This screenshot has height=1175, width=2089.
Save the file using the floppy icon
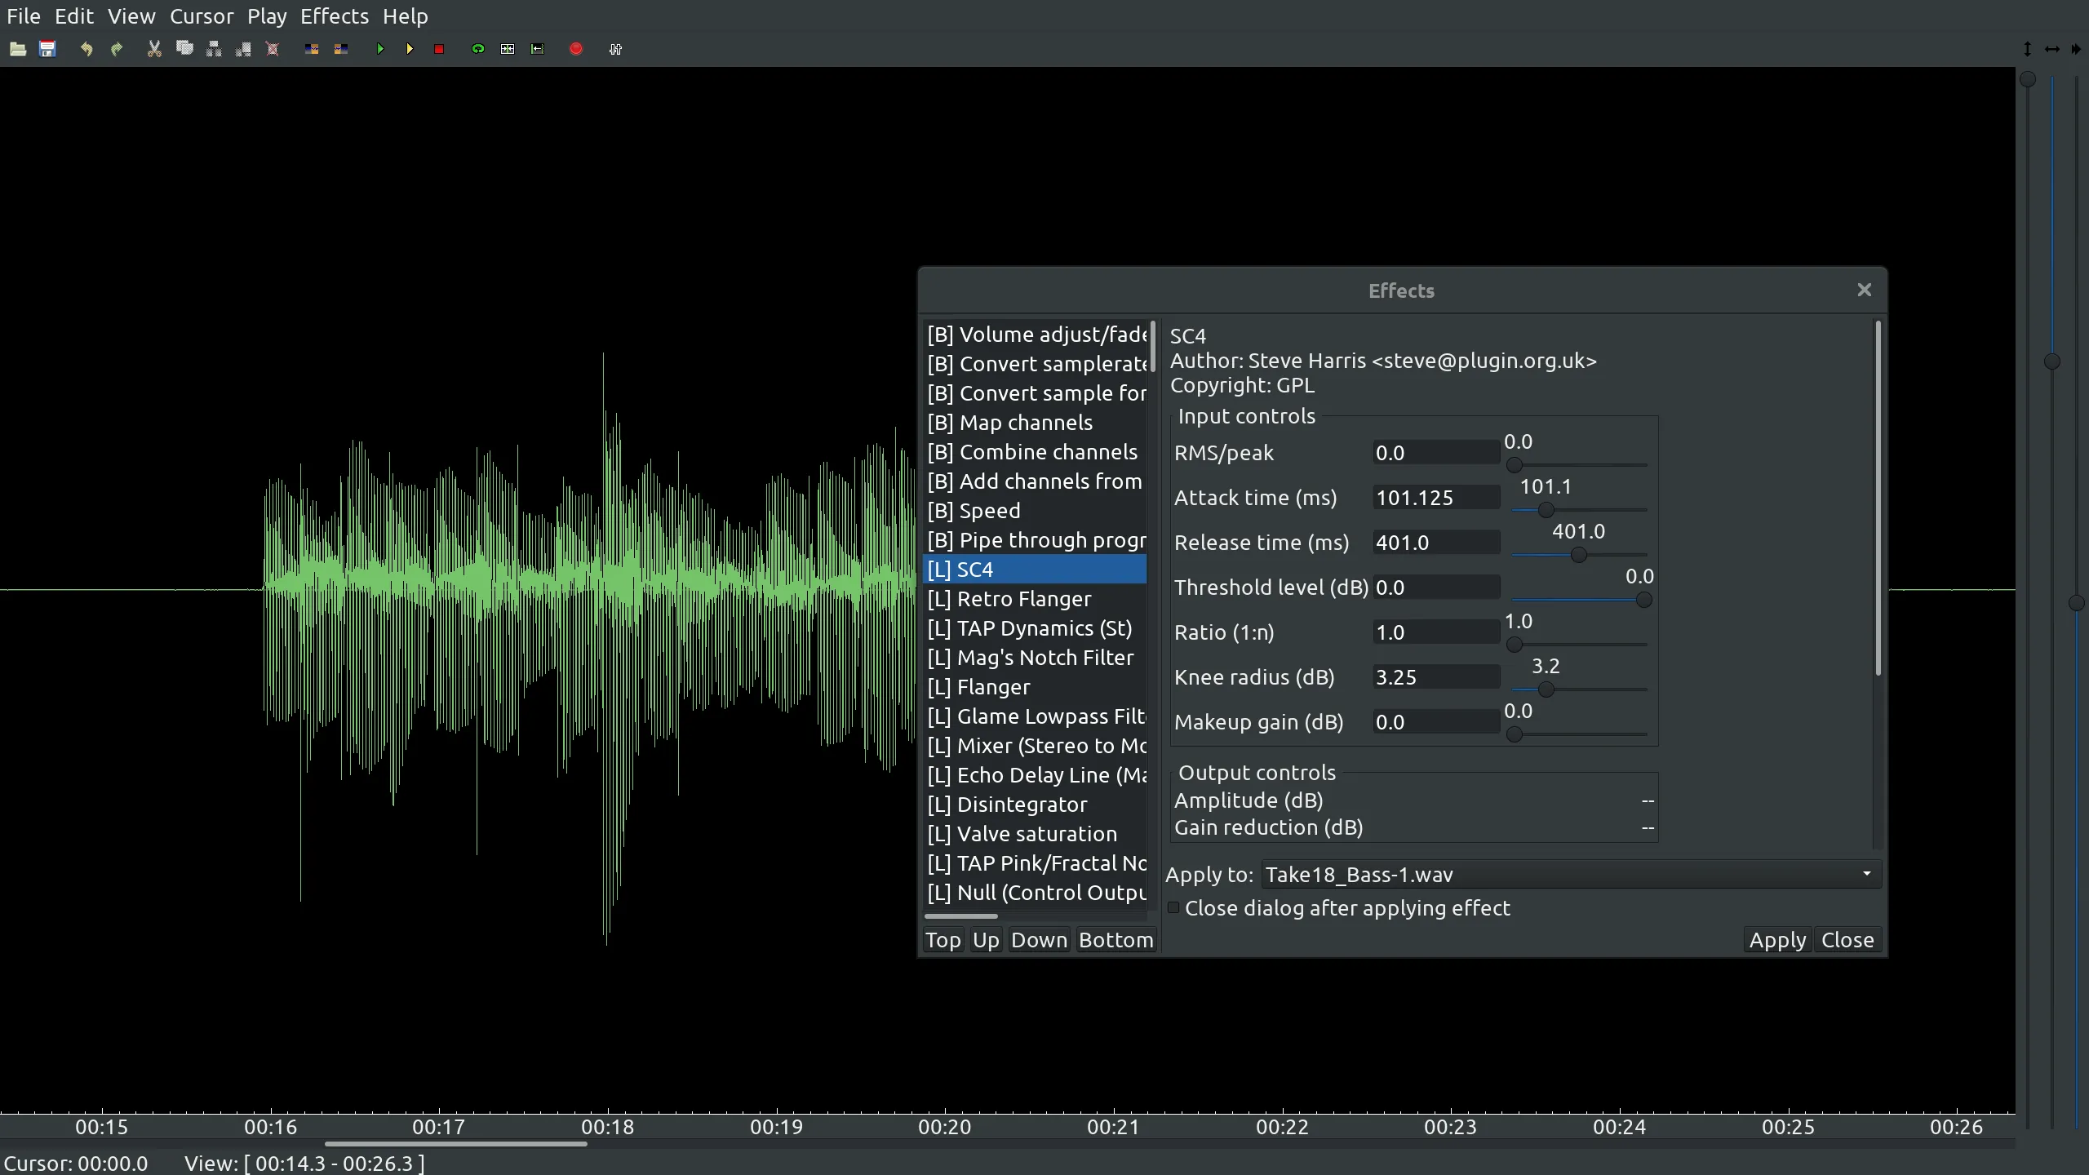tap(47, 49)
